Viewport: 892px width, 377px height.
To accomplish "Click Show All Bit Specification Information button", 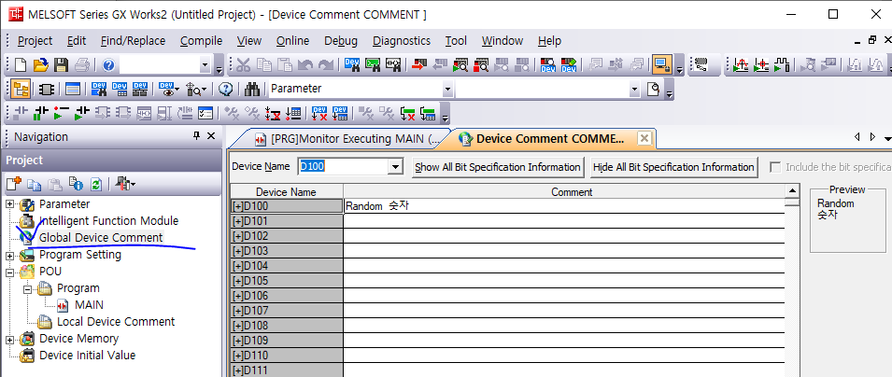I will pyautogui.click(x=498, y=167).
